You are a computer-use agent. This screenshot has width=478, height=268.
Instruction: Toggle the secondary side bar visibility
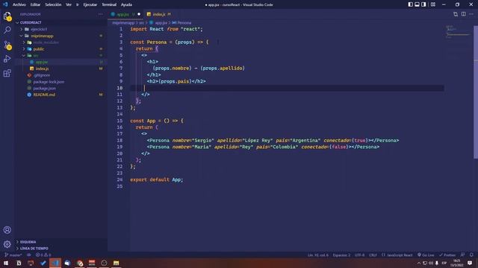[x=423, y=4]
